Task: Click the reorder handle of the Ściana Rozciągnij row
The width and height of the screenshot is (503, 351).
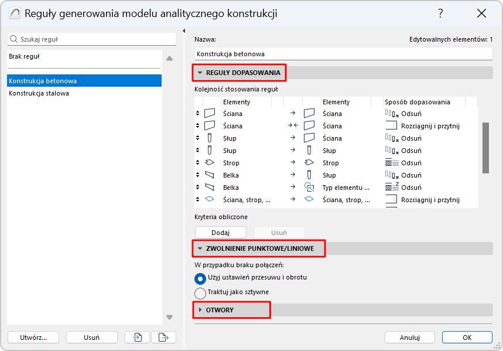Action: click(197, 125)
